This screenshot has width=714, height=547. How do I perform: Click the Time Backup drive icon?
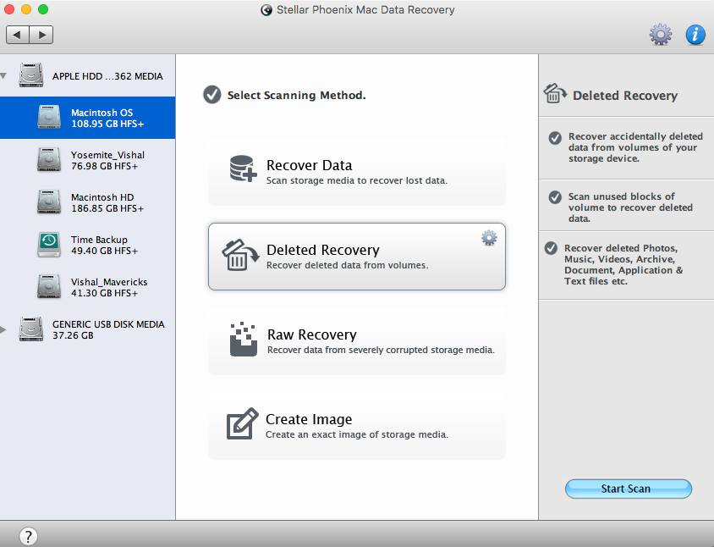click(x=49, y=245)
